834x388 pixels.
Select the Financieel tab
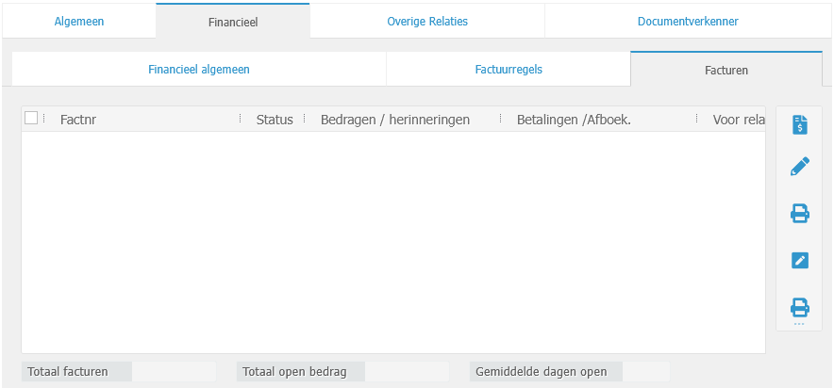click(x=232, y=21)
